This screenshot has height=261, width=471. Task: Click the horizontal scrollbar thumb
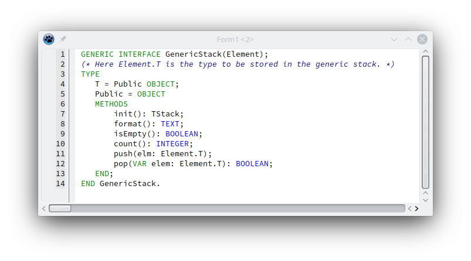(x=60, y=208)
